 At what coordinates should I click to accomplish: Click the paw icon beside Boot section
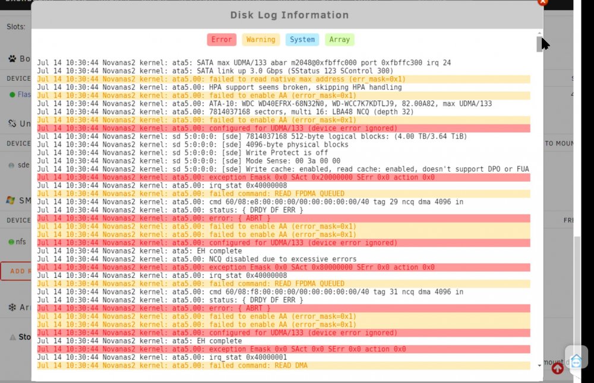point(12,59)
